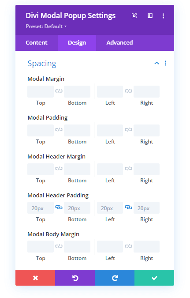Unlink Modal Header Padding top-bottom values
Image resolution: width=190 pixels, height=298 pixels.
tap(59, 207)
